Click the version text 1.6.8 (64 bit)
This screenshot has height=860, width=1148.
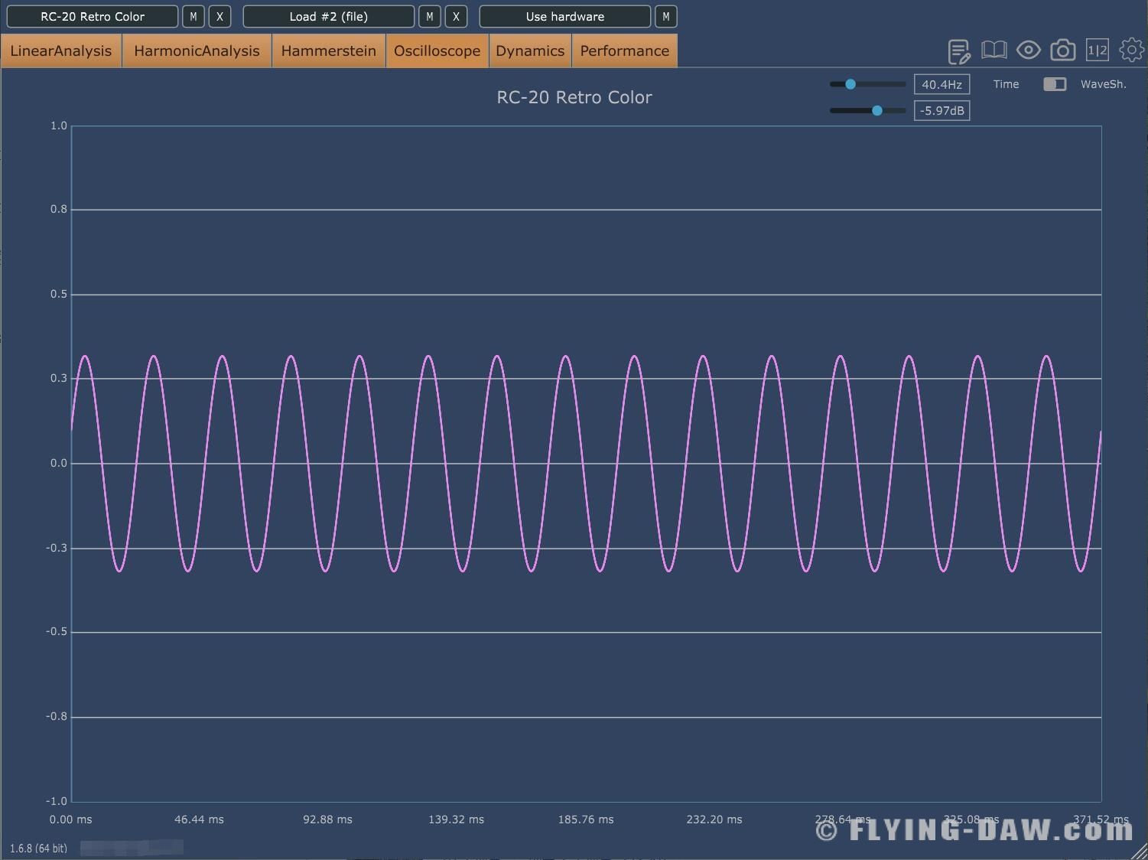coord(38,848)
